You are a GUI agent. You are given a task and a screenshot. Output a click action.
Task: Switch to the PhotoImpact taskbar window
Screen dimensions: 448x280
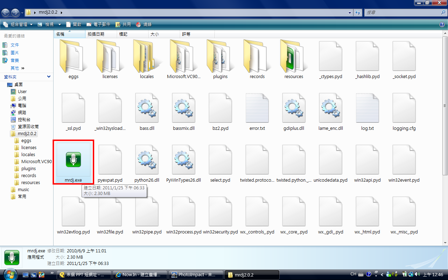196,275
